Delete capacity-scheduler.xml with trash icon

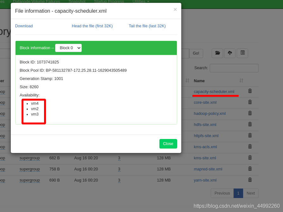pyautogui.click(x=250, y=91)
